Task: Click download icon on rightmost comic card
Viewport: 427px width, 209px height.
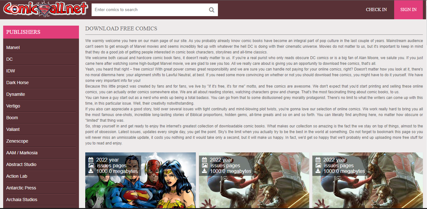Action: (318, 171)
